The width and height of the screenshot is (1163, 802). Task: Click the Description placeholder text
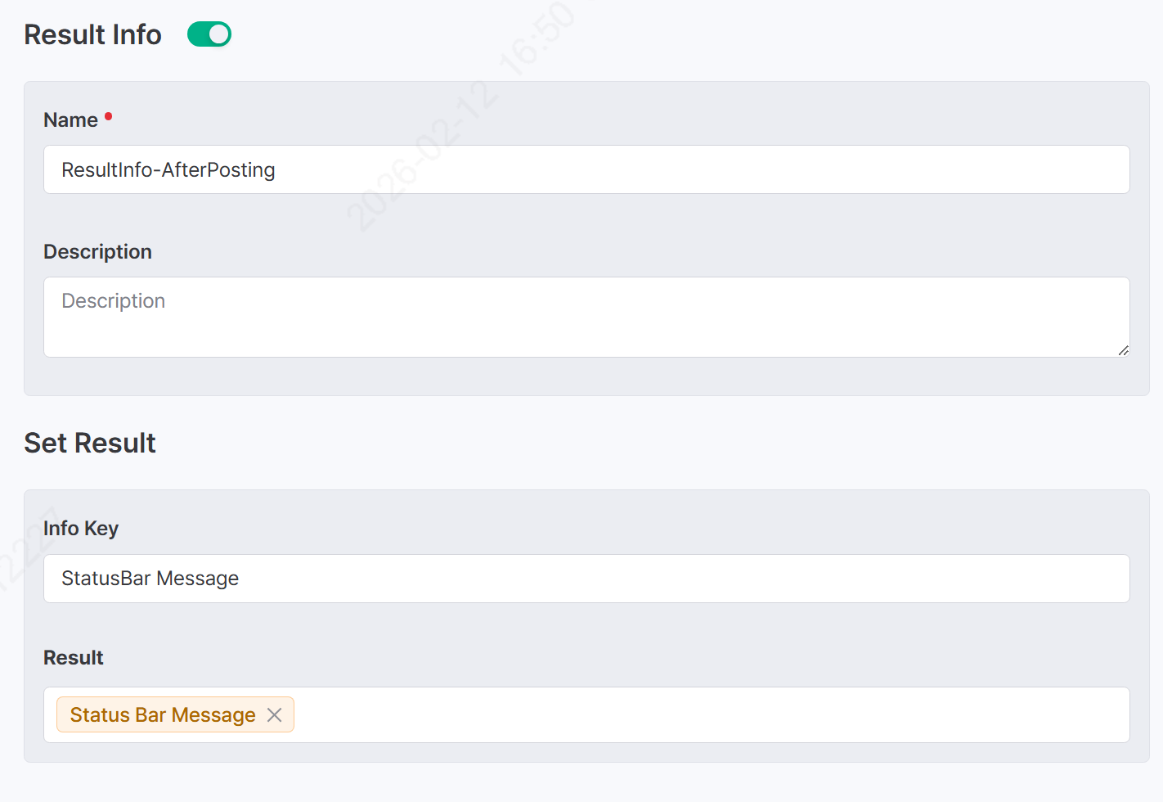[113, 301]
